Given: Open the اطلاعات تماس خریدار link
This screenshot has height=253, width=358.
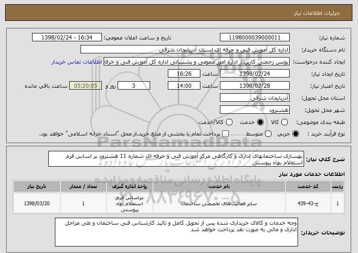Looking at the screenshot, I should click(x=77, y=62).
